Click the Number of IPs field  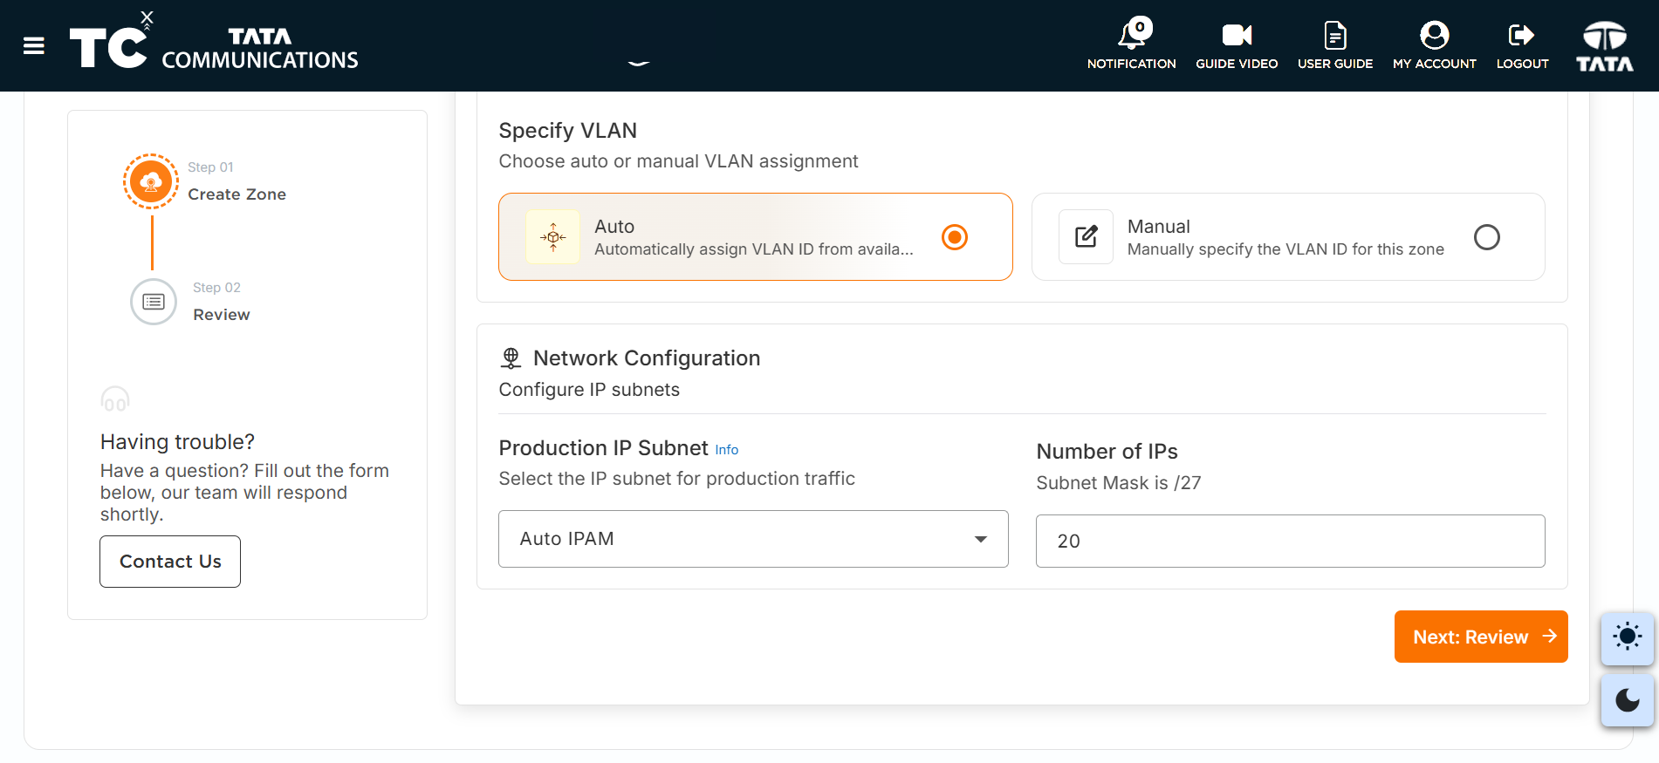[x=1290, y=541]
